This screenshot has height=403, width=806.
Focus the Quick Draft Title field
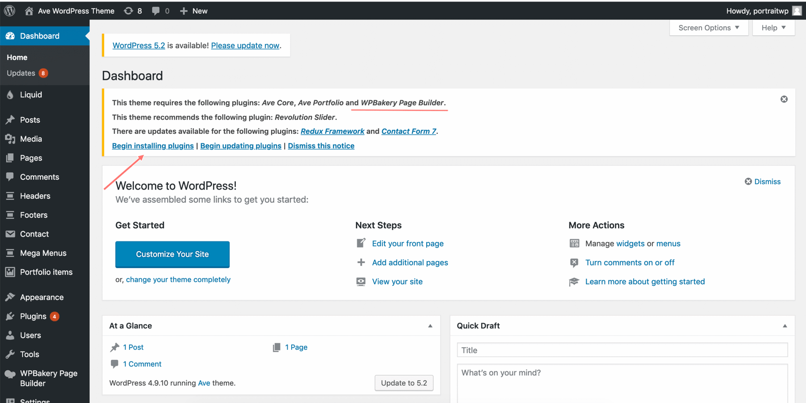coord(622,350)
